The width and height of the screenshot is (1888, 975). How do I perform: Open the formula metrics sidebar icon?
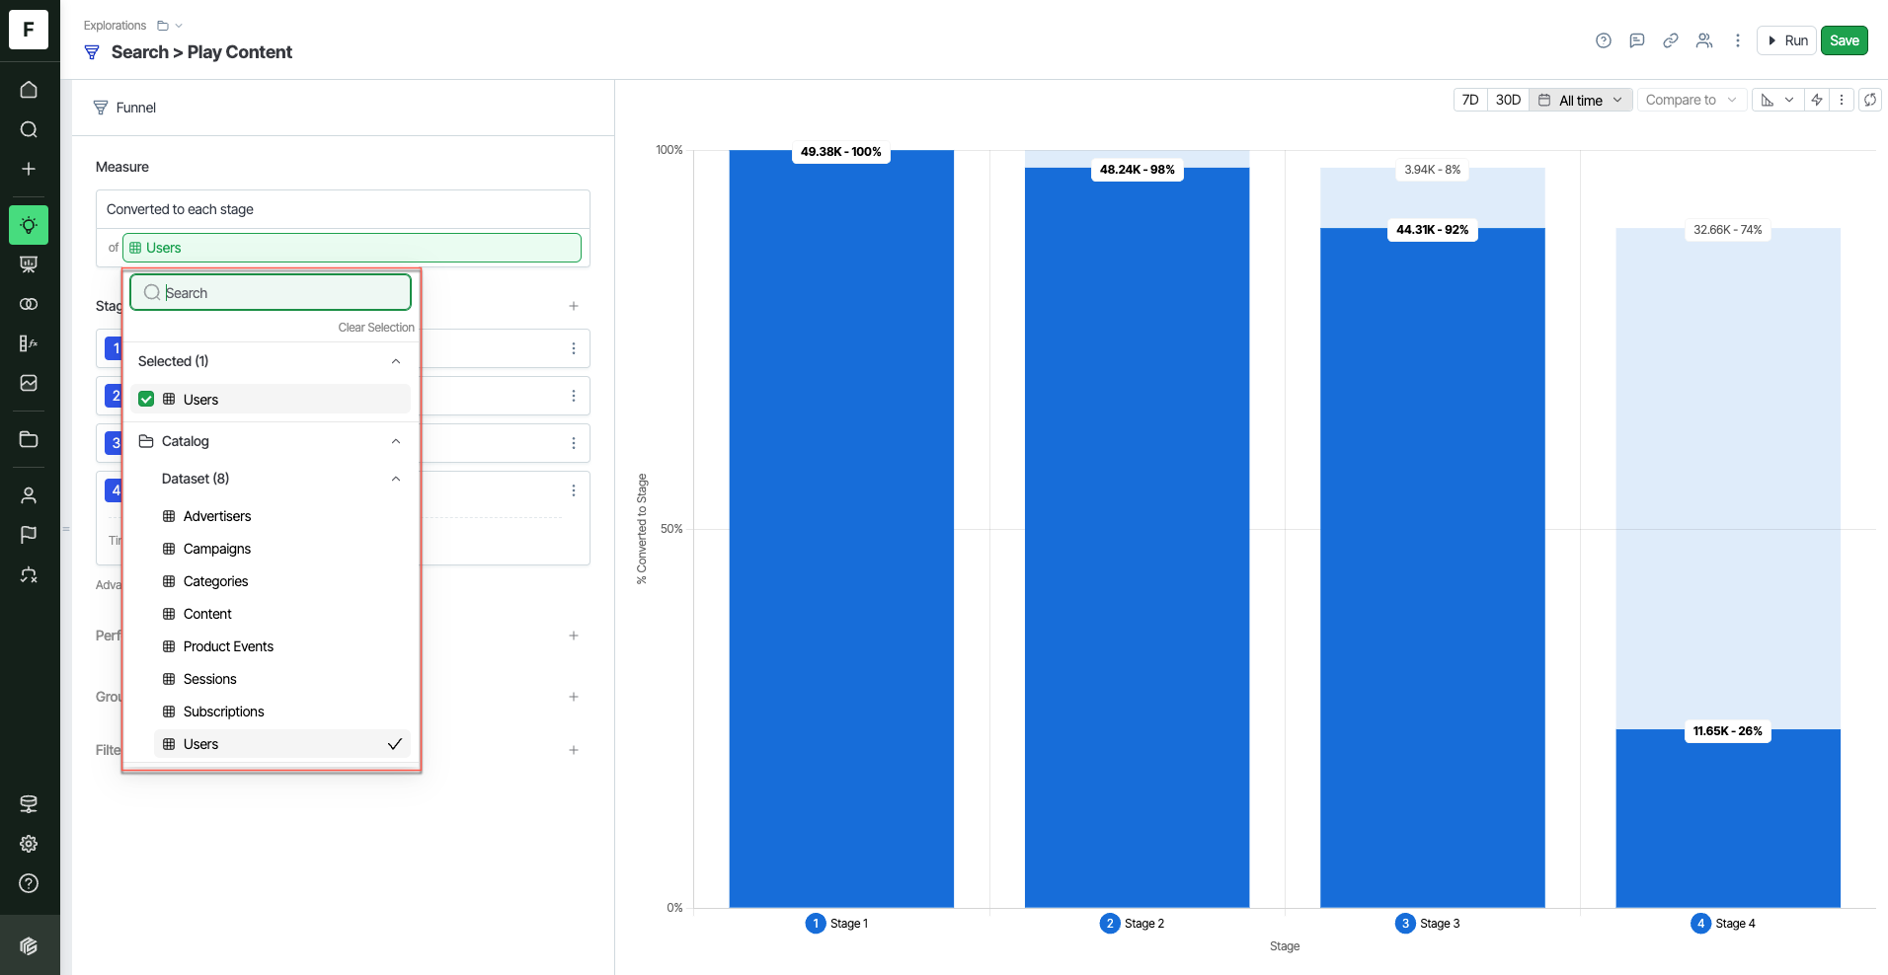tap(29, 343)
